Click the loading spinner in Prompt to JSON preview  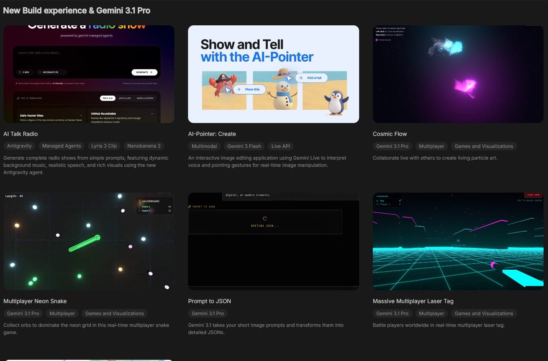265,219
